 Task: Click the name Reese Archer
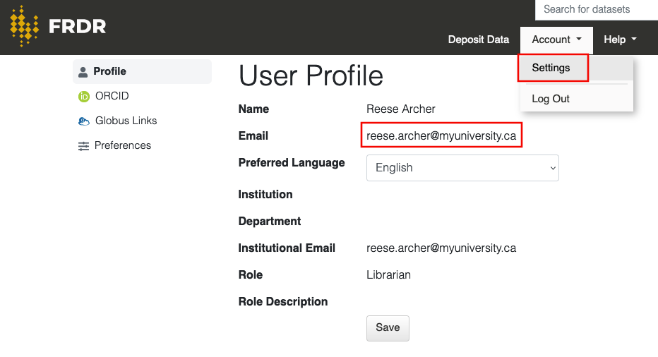(x=401, y=109)
